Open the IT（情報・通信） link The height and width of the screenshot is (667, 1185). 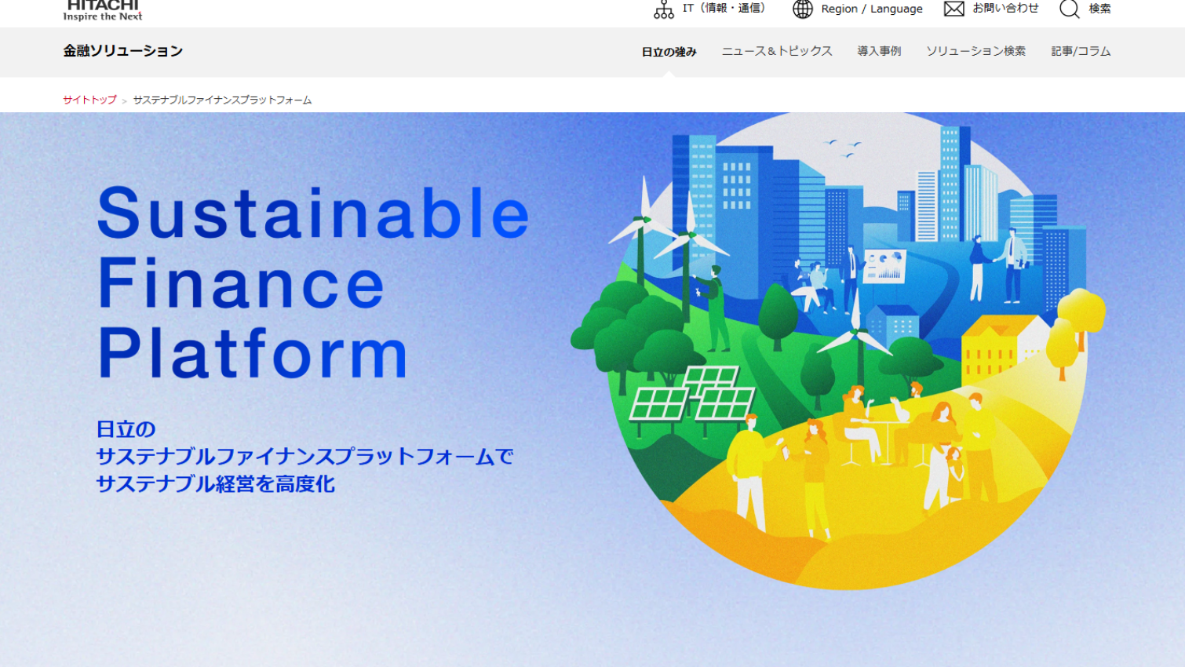point(724,9)
